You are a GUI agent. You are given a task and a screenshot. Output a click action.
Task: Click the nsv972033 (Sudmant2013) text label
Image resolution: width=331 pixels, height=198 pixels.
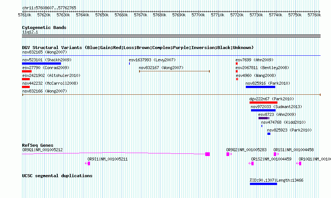277,107
